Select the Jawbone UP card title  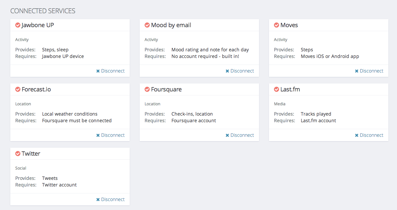(38, 25)
